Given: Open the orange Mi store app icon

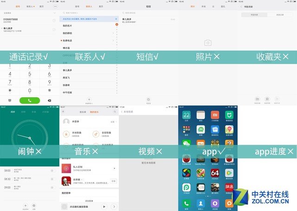Looking at the screenshot, I should pos(215,115).
